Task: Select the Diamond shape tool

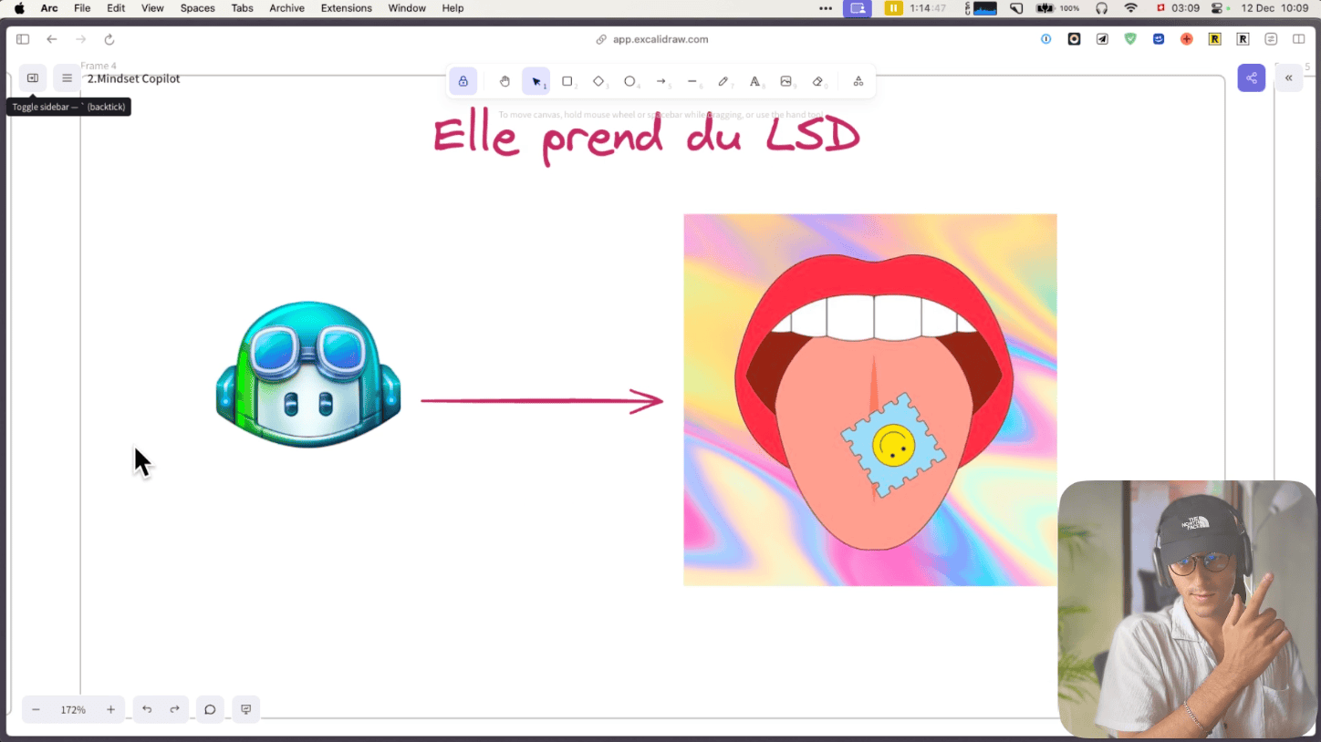Action: pos(598,81)
